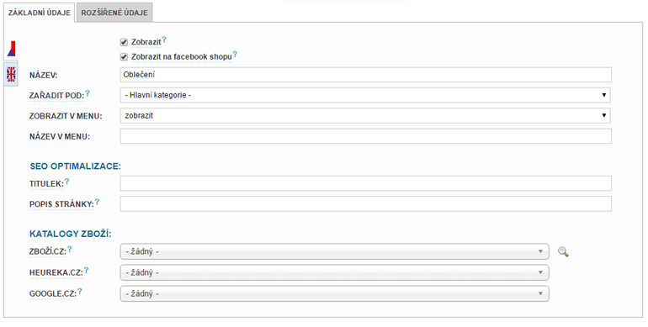Focus the Název v menu text field

coord(366,136)
